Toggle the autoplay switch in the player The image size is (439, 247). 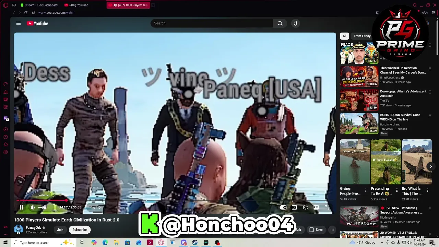click(x=283, y=207)
